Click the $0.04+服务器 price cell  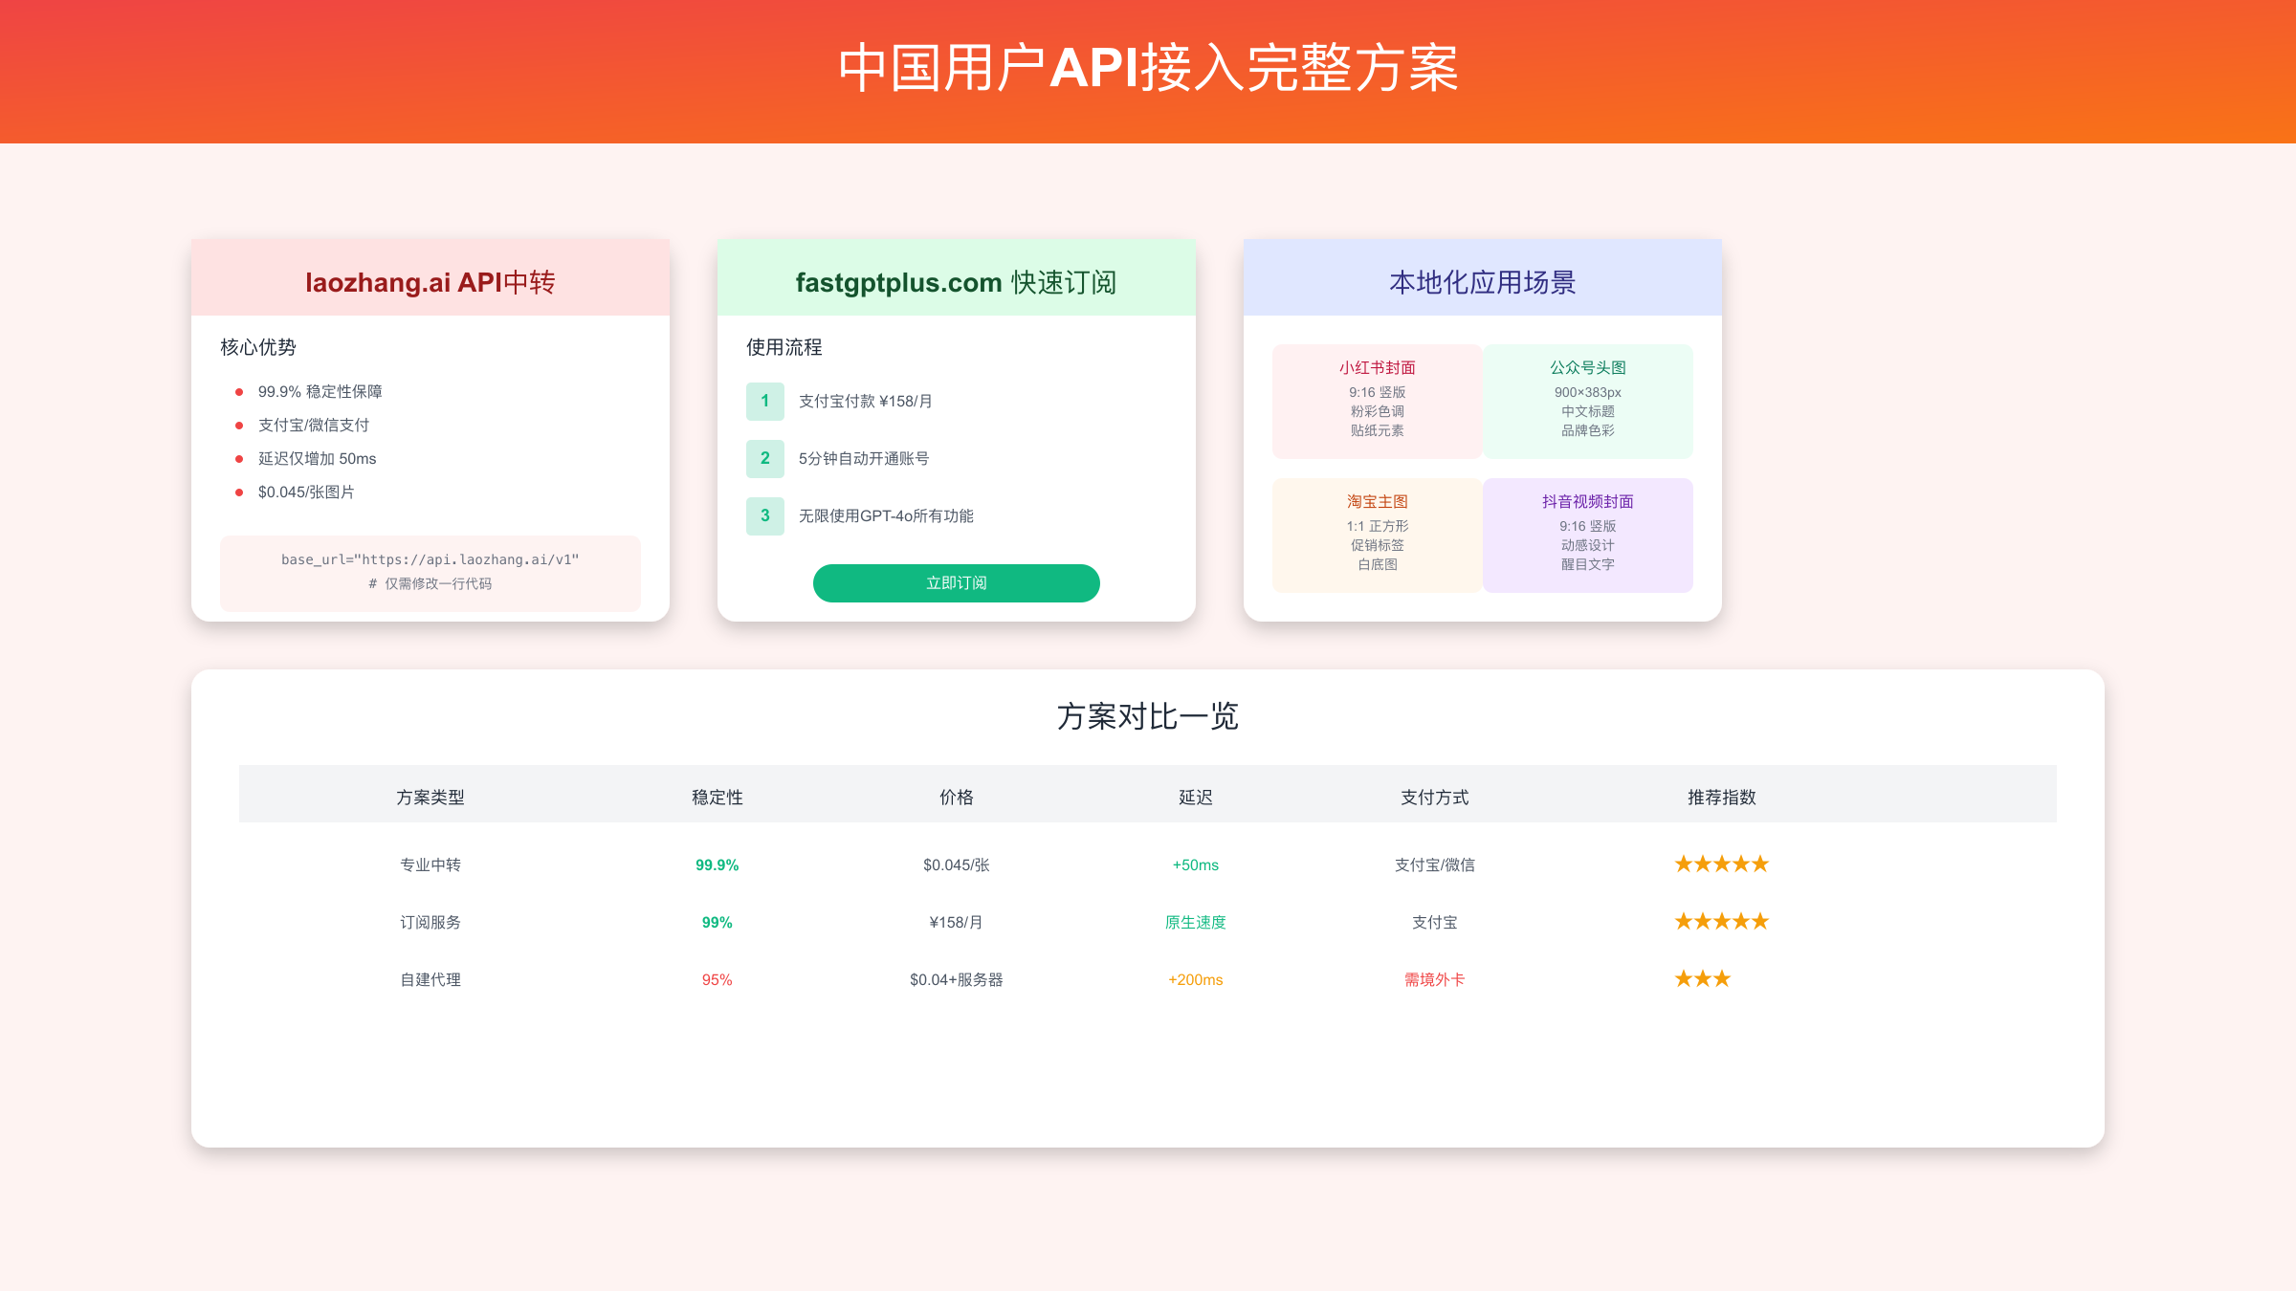pyautogui.click(x=957, y=980)
